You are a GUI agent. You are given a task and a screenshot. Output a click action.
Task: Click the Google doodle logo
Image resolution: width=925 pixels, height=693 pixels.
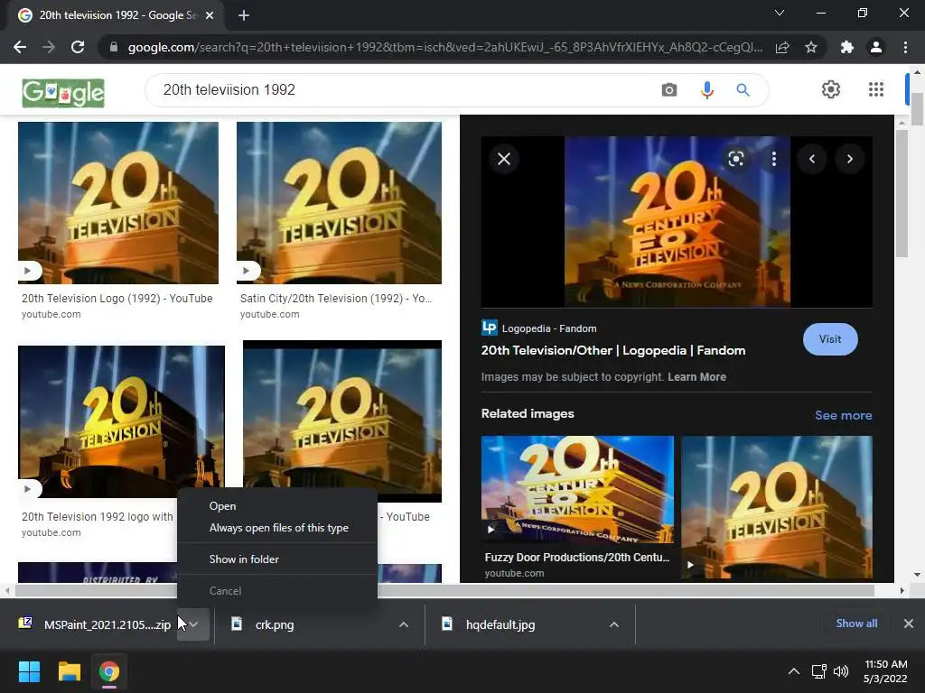63,93
